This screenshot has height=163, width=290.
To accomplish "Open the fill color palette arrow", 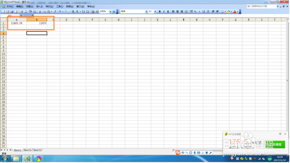I will pyautogui.click(x=231, y=12).
